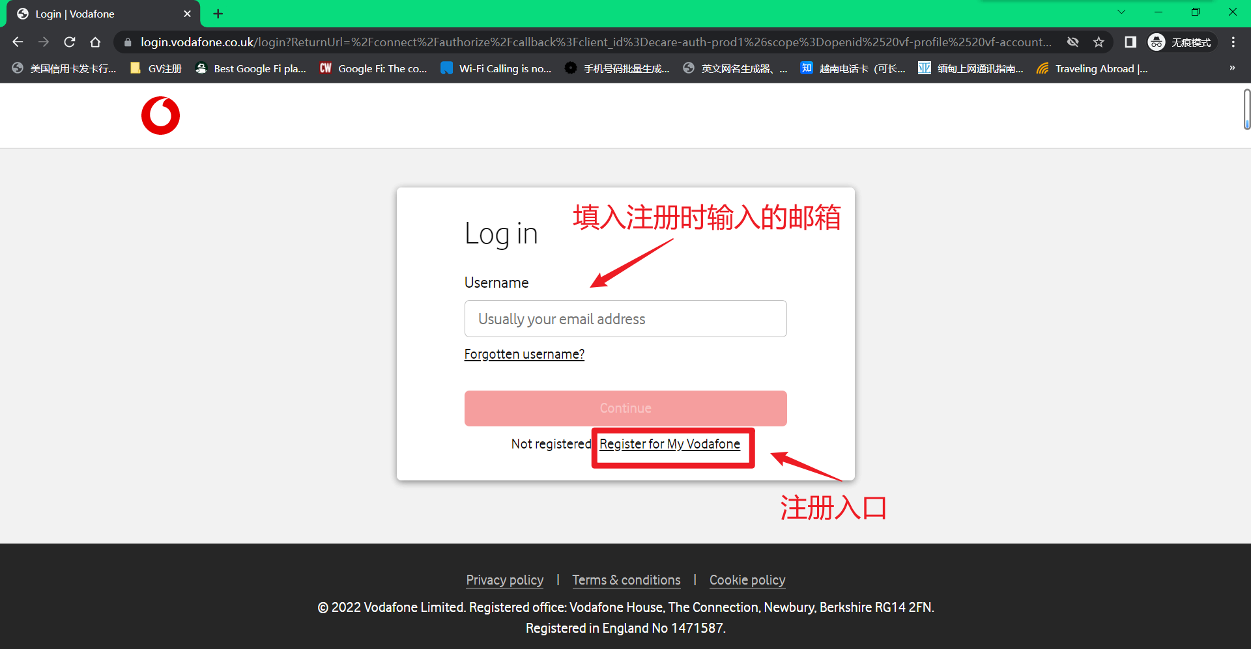Click the page vertical scrollbar
Screen dimensions: 1251x649
point(1246,109)
